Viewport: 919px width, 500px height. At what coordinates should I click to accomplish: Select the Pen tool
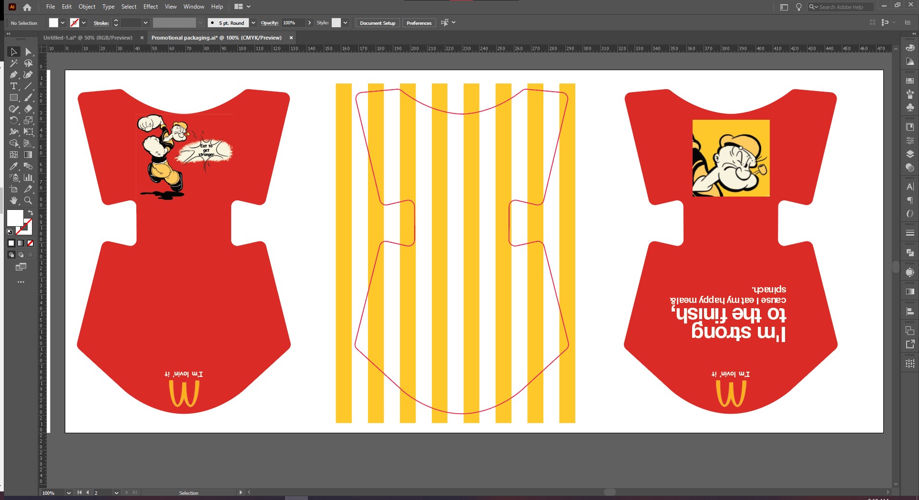13,74
